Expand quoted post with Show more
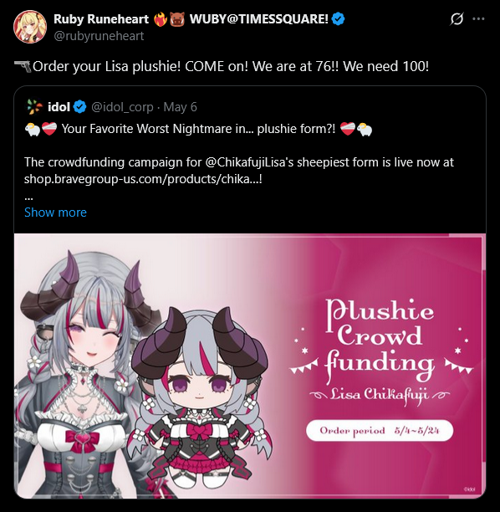This screenshot has height=512, width=500. tap(55, 212)
